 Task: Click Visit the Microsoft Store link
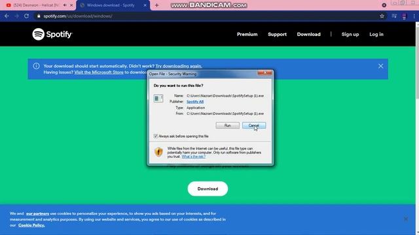point(99,72)
